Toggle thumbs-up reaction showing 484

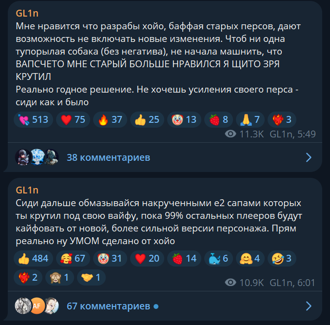[x=33, y=259]
